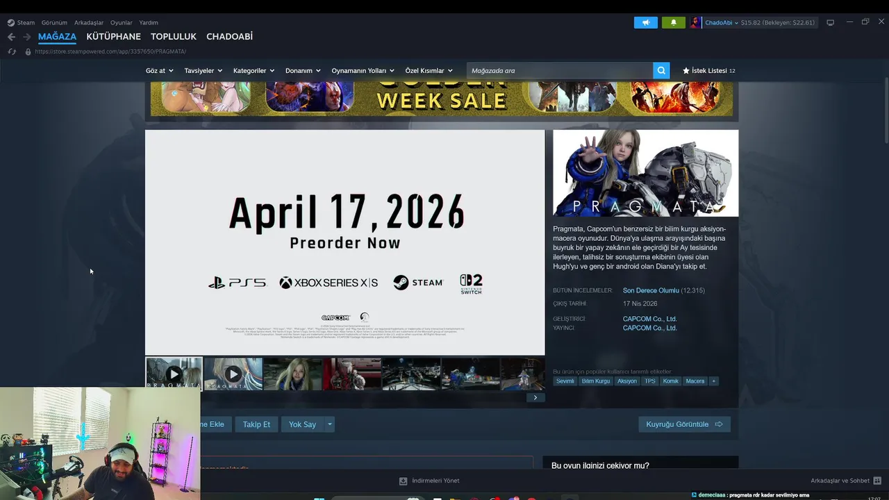The image size is (889, 500).
Task: Click the ChadoAbi profile avatar
Action: (x=695, y=22)
